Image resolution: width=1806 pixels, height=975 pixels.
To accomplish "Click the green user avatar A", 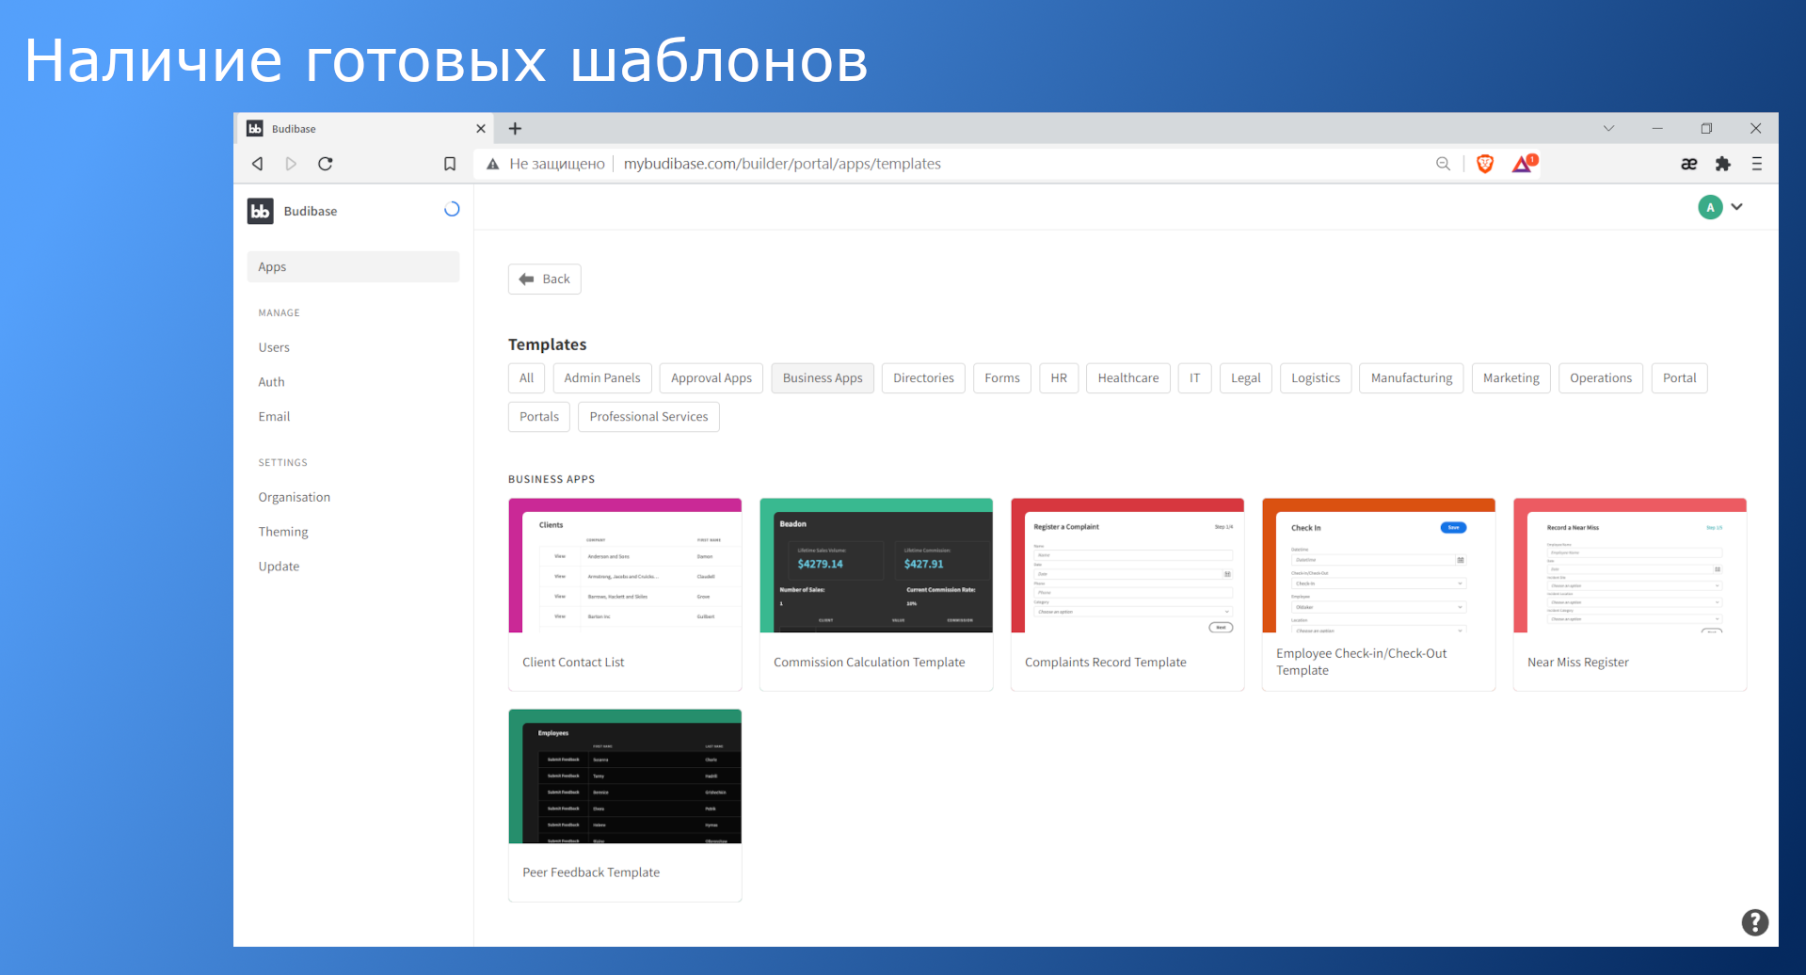I will pyautogui.click(x=1710, y=207).
